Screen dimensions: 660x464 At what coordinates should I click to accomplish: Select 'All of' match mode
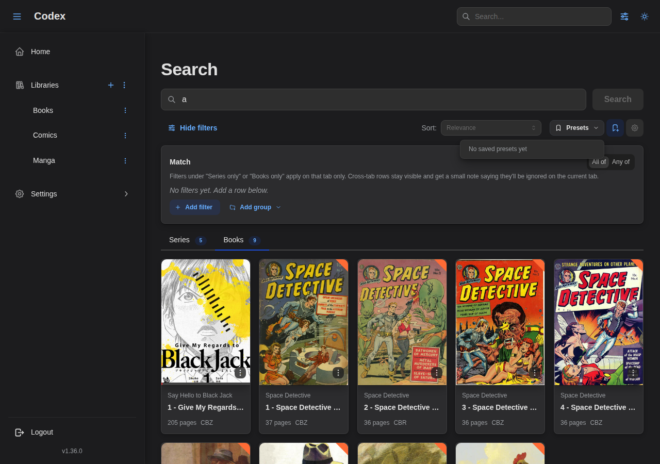point(599,162)
